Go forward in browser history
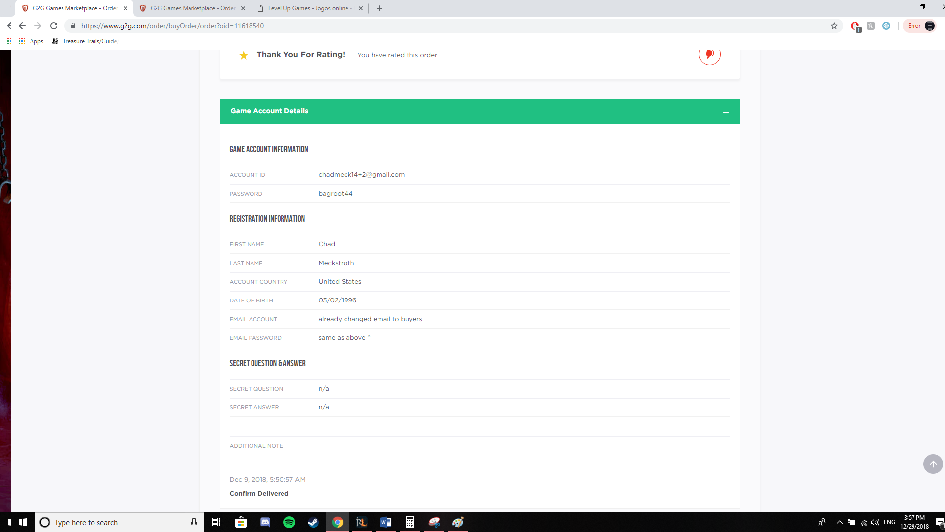Image resolution: width=945 pixels, height=532 pixels. coord(38,26)
